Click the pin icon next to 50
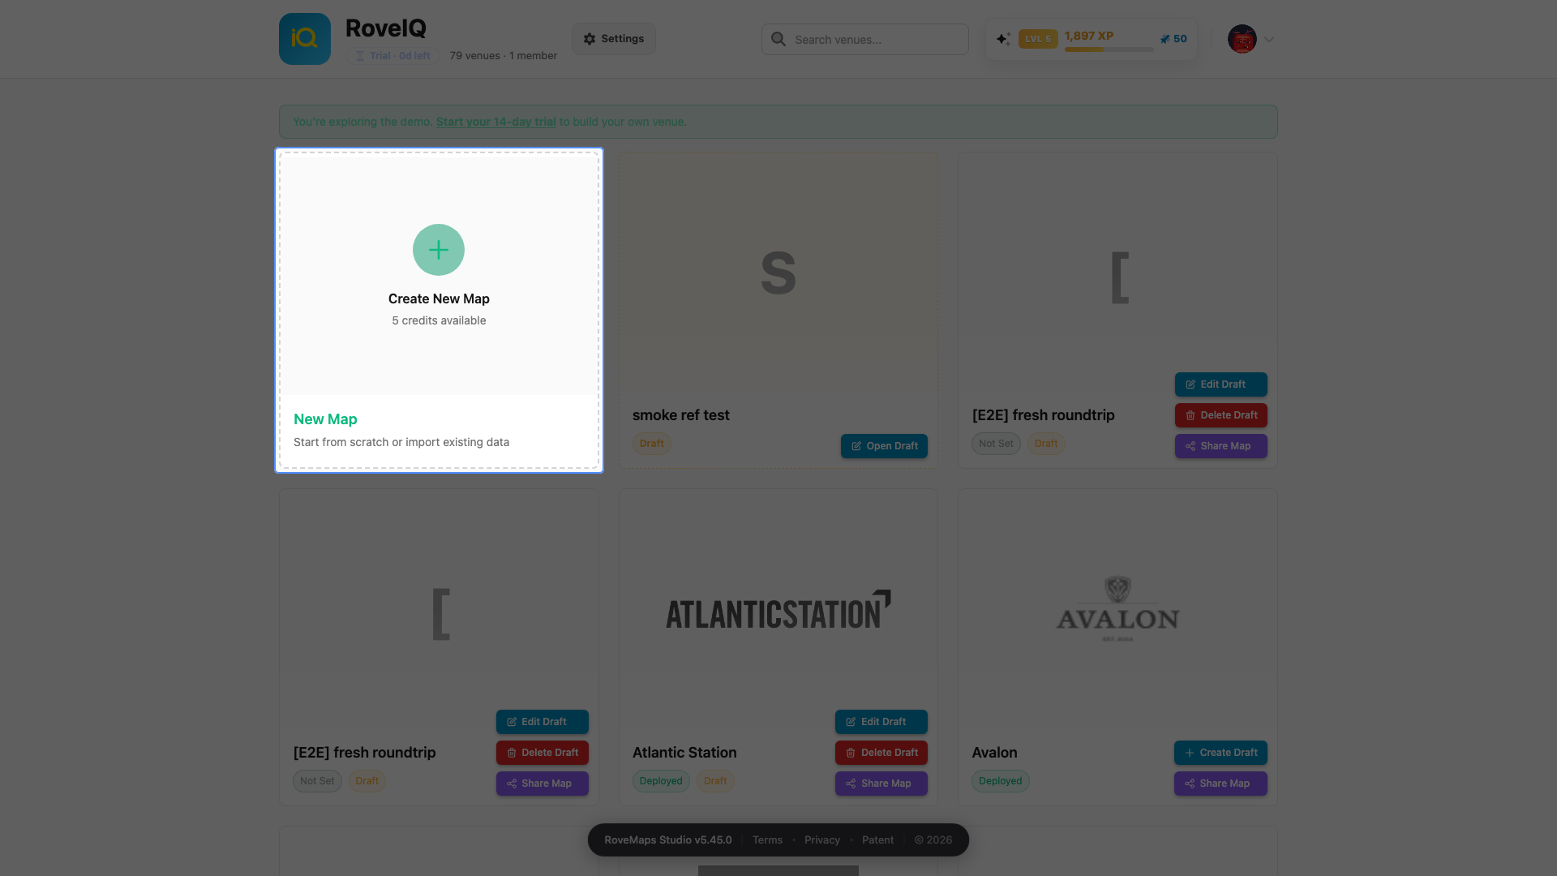The width and height of the screenshot is (1557, 876). coord(1165,39)
